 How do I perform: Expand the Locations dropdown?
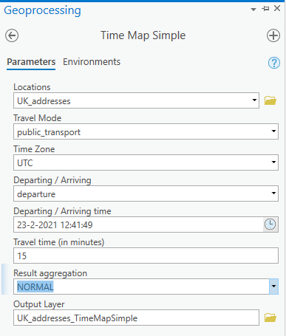point(254,100)
